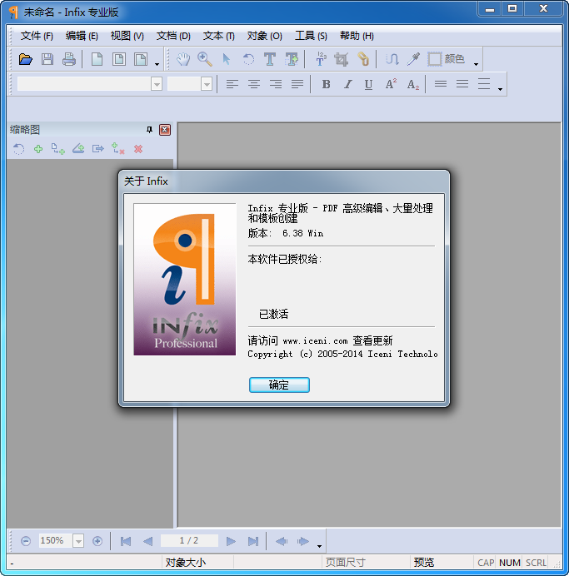Align text left

tap(232, 85)
